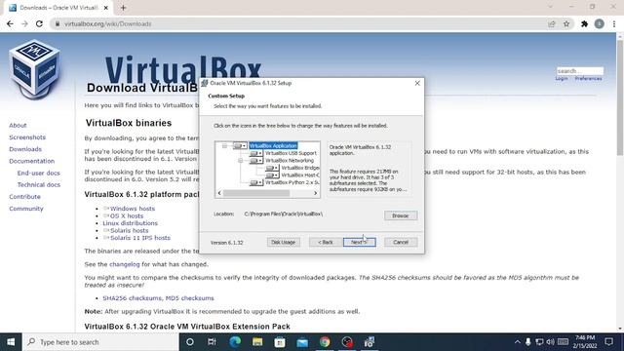Reload the VirtualBox downloads page

(39, 23)
